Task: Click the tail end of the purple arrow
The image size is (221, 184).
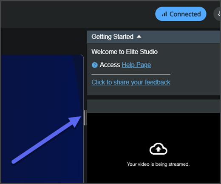Action: click(x=14, y=161)
